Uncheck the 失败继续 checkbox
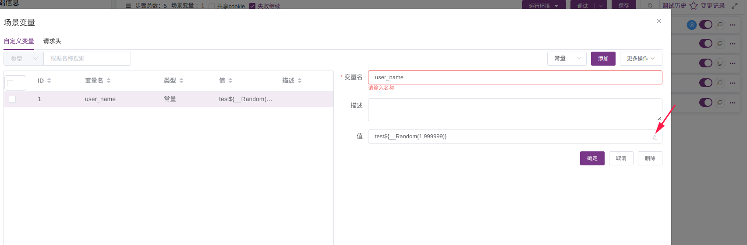 click(252, 6)
